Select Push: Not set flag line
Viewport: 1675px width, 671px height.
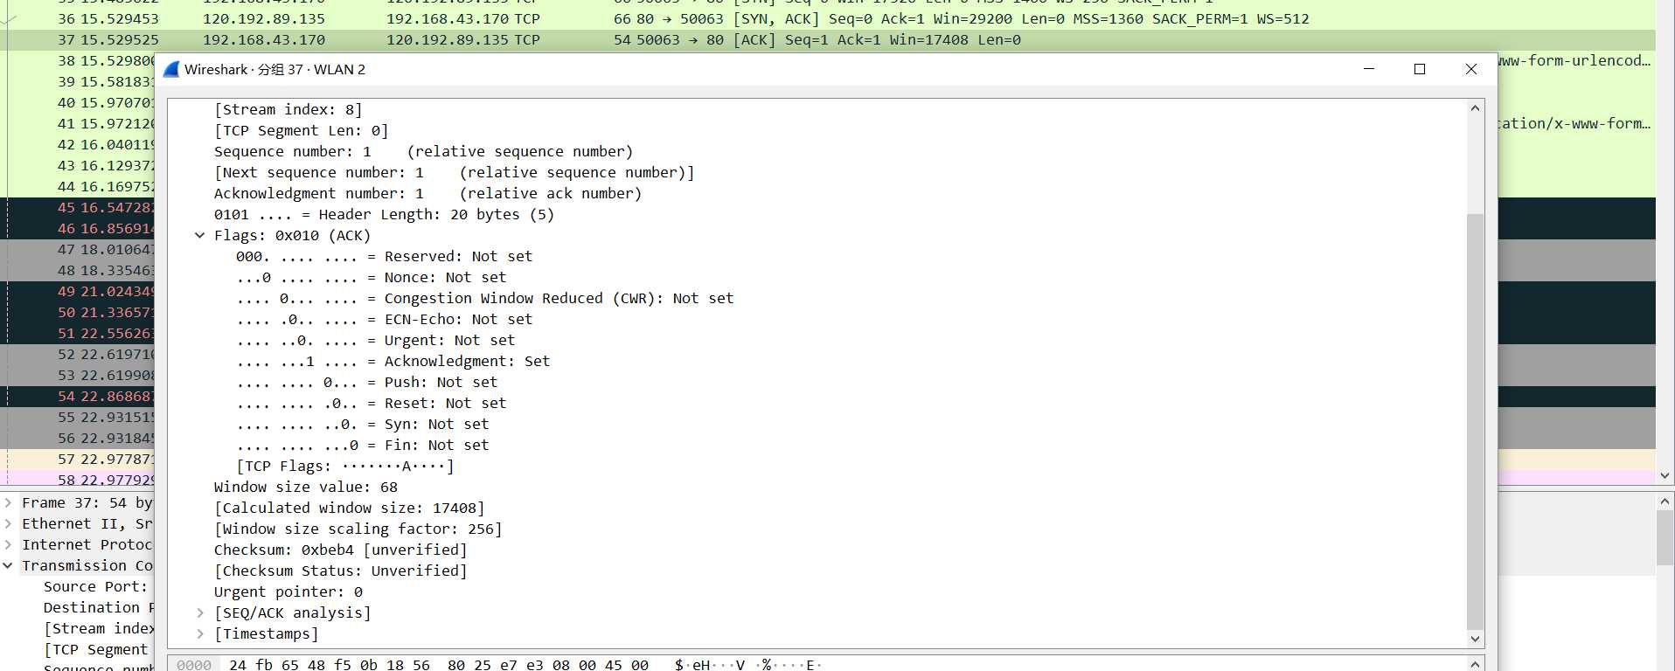(x=366, y=382)
